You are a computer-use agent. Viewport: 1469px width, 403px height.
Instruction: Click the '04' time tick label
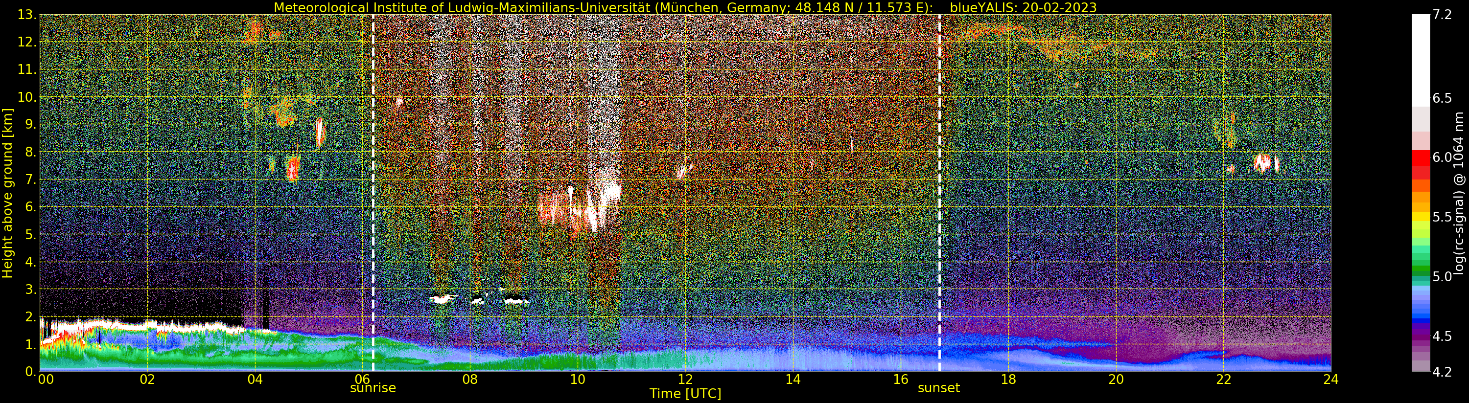(x=255, y=379)
